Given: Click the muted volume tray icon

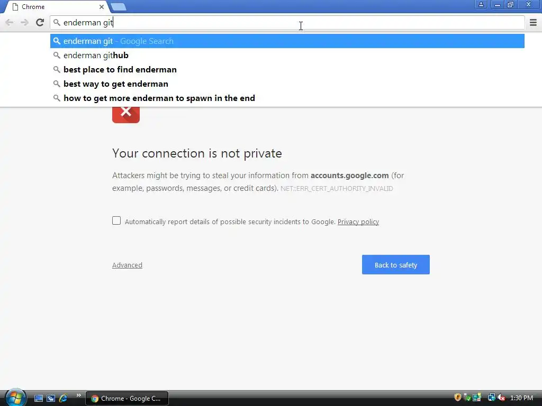Looking at the screenshot, I should click(501, 398).
